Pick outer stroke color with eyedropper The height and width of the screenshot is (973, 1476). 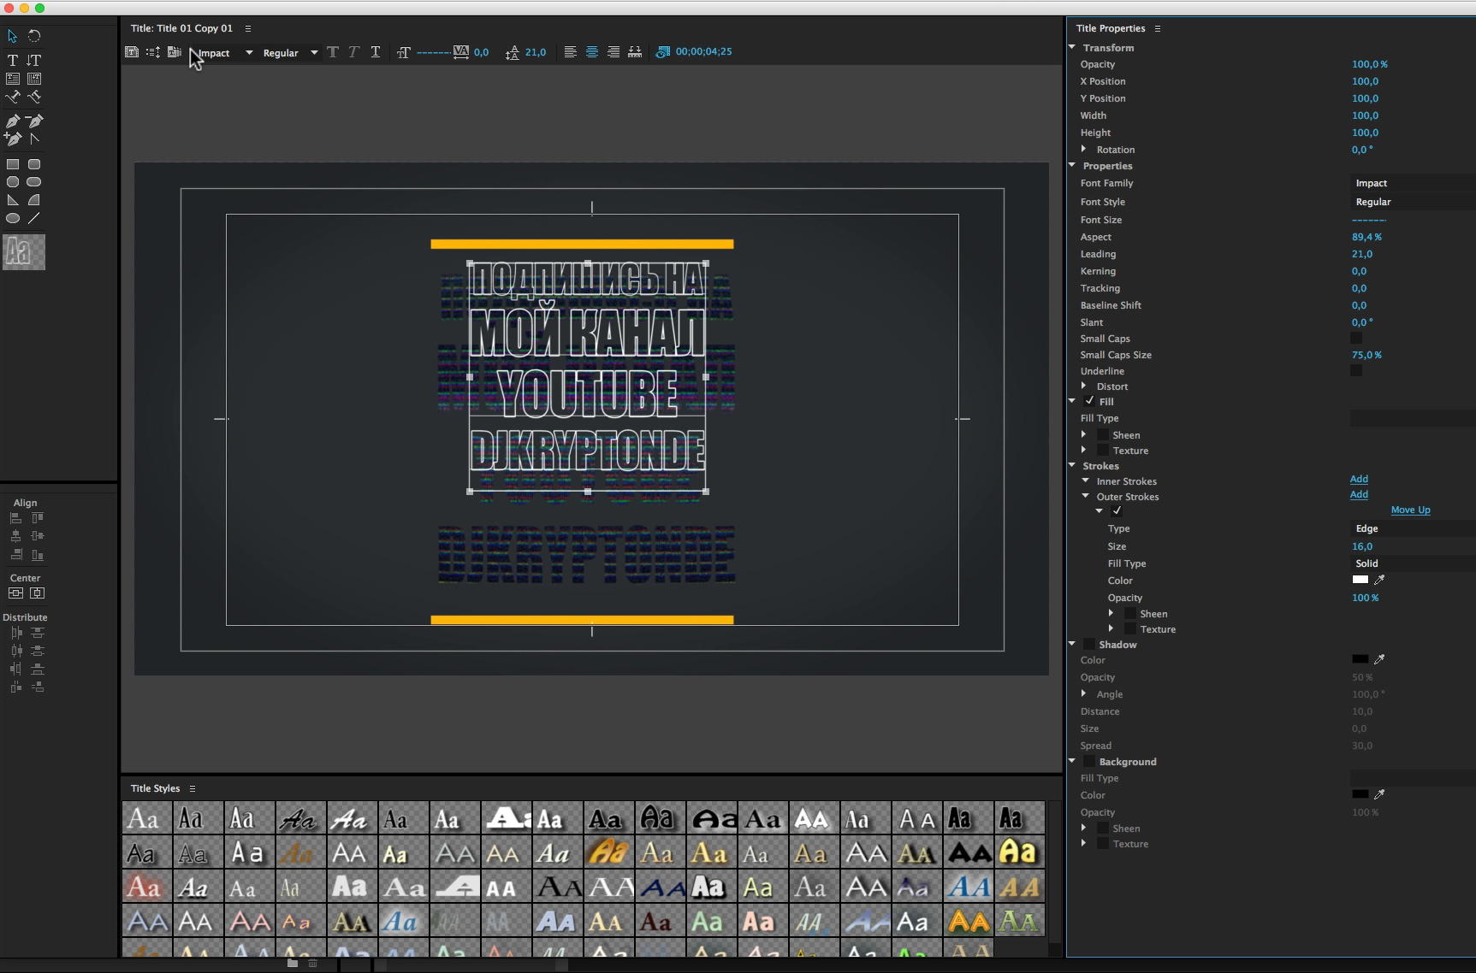pyautogui.click(x=1379, y=580)
